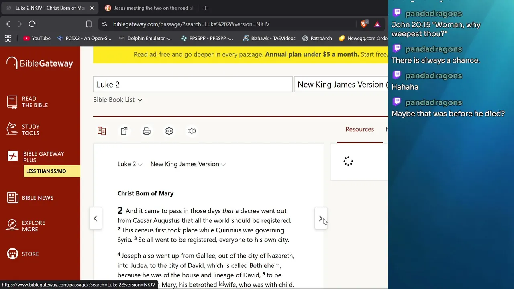Open the New King James Version selector
The image size is (514, 289).
point(341,84)
